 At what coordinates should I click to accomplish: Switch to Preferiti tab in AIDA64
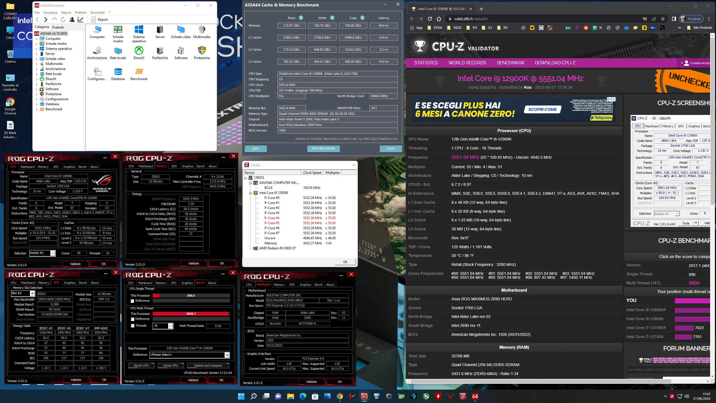(58, 27)
